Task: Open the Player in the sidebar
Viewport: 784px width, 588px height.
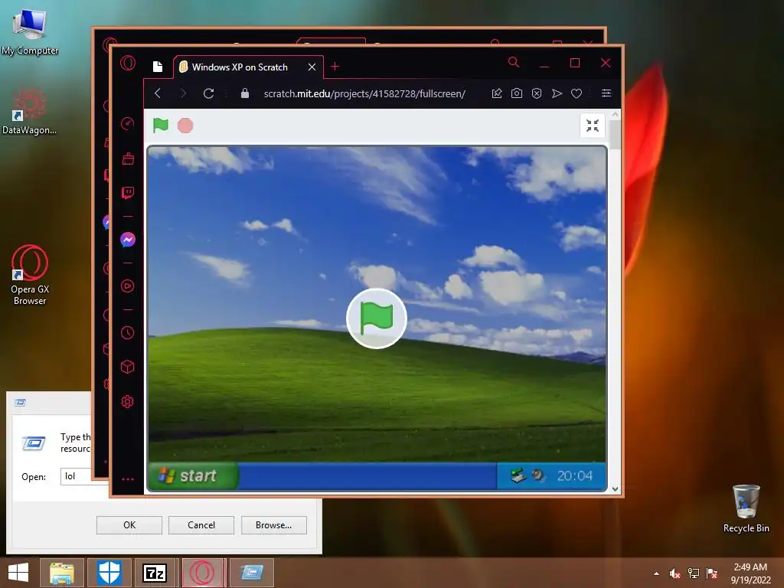Action: click(x=128, y=286)
